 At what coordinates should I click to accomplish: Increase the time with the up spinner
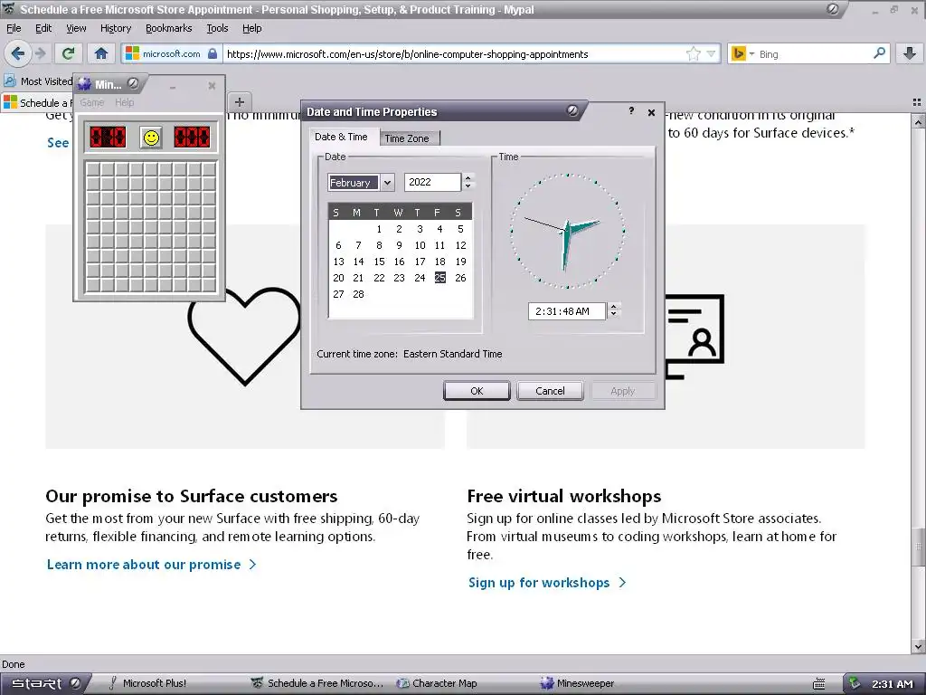coord(614,306)
